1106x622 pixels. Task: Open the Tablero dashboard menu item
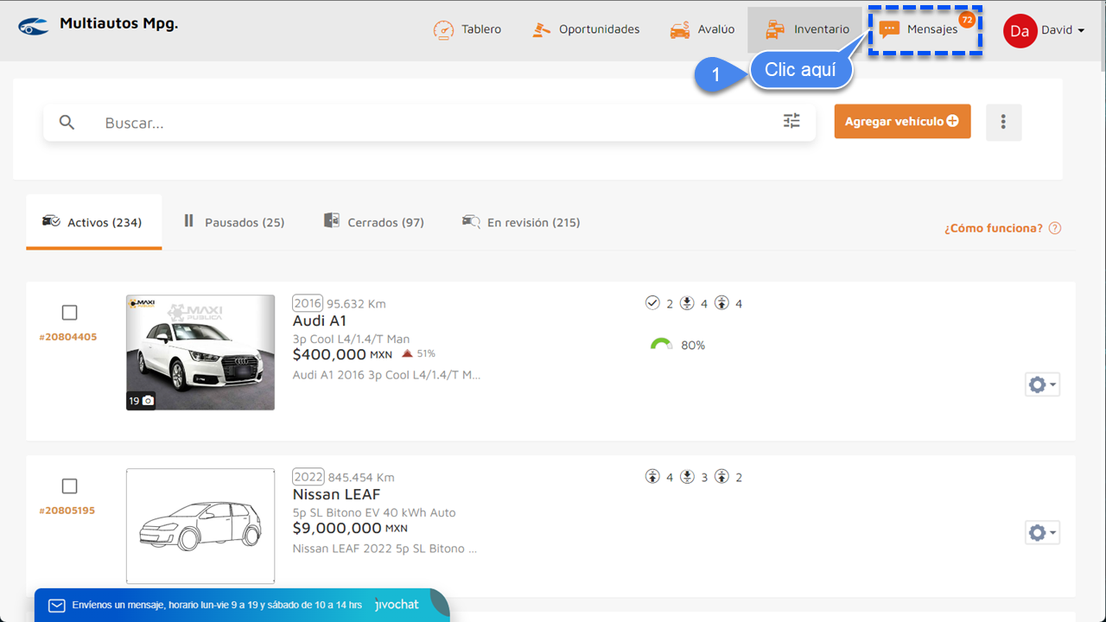pyautogui.click(x=467, y=29)
